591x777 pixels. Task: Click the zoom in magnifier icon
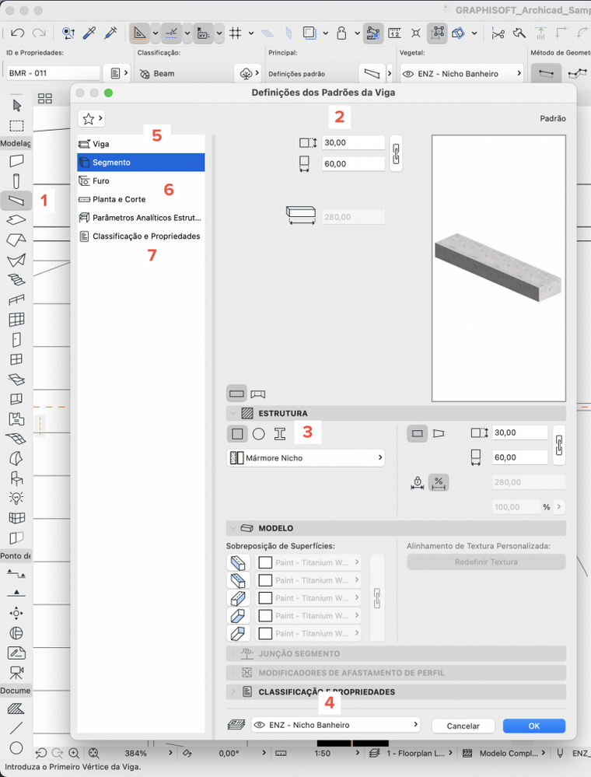[74, 753]
